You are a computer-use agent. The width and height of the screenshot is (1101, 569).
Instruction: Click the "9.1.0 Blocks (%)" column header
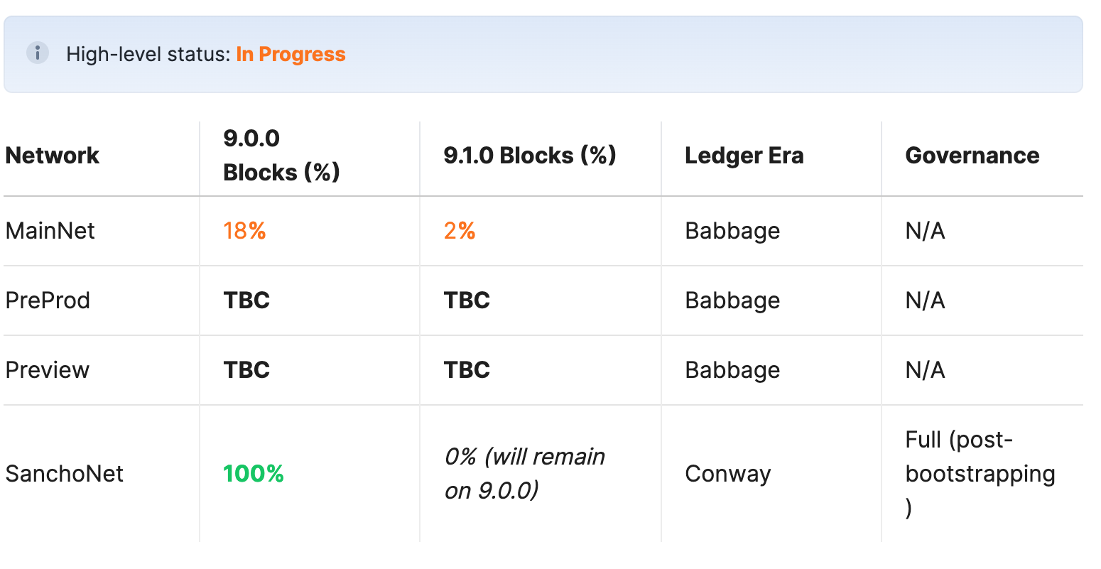coord(529,156)
